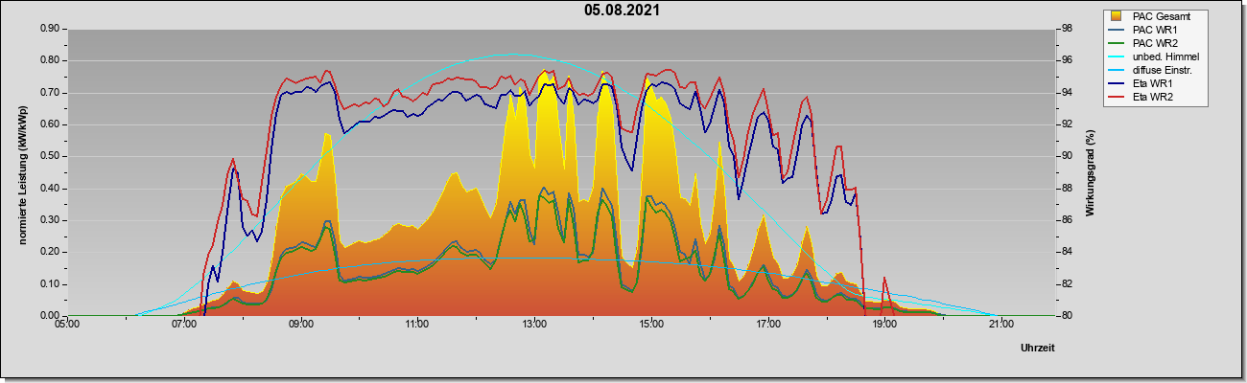Click the 21:00 time axis label
Image resolution: width=1247 pixels, height=383 pixels.
(x=1000, y=325)
